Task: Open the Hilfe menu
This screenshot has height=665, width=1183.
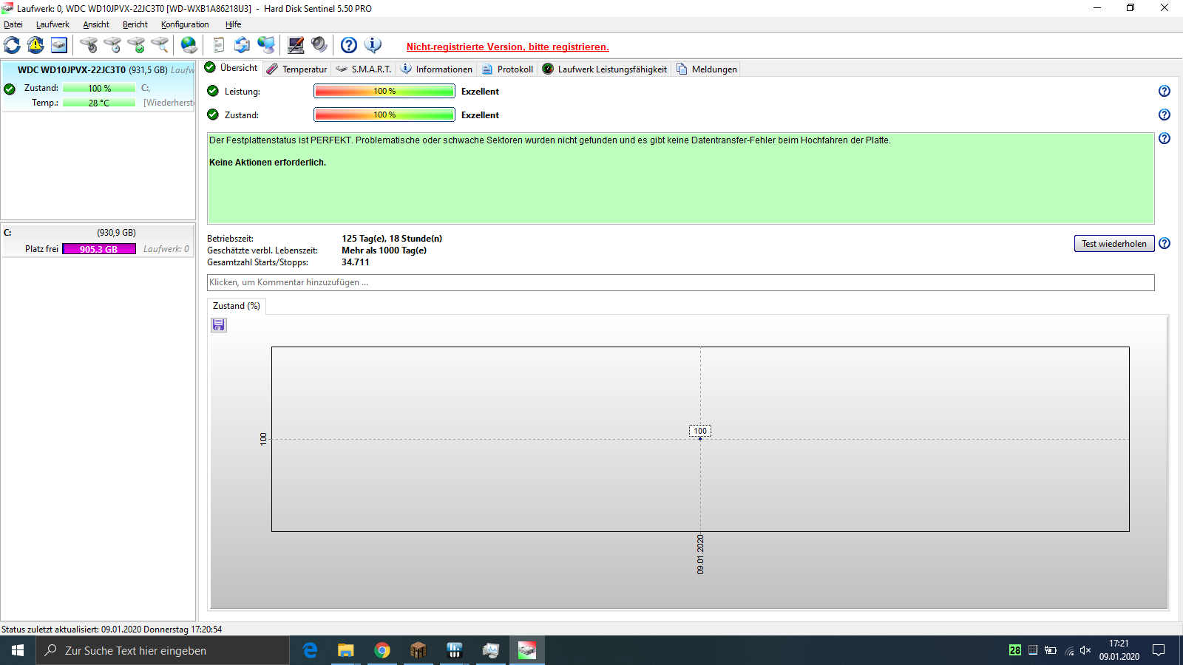Action: tap(234, 24)
